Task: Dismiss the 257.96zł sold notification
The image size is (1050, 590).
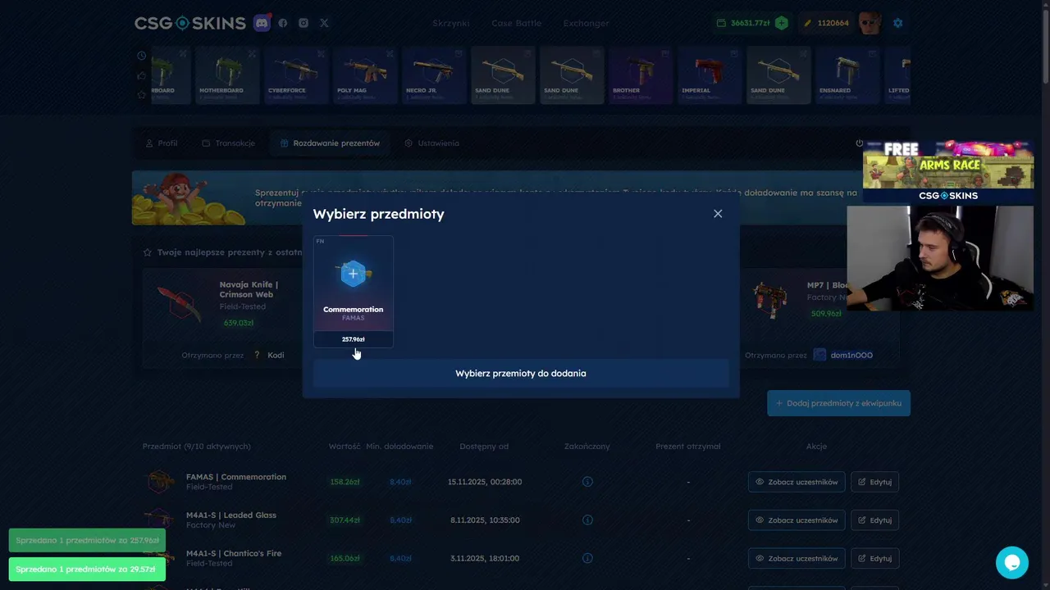Action: coord(87,541)
